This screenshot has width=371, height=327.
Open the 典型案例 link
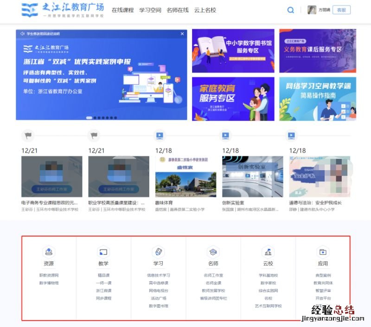click(x=323, y=275)
